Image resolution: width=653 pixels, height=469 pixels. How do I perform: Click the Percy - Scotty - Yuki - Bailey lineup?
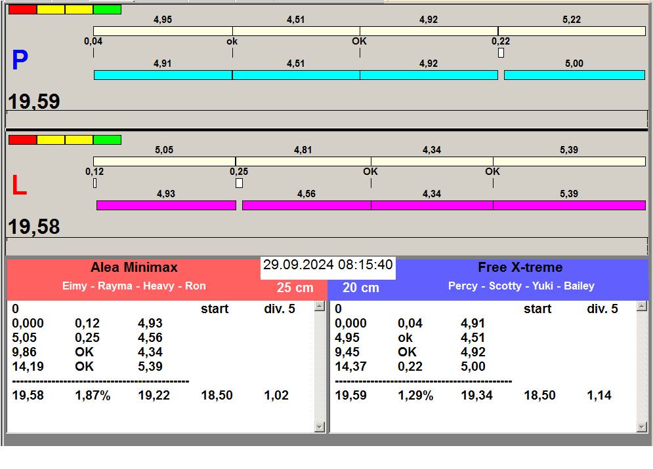[x=521, y=286]
